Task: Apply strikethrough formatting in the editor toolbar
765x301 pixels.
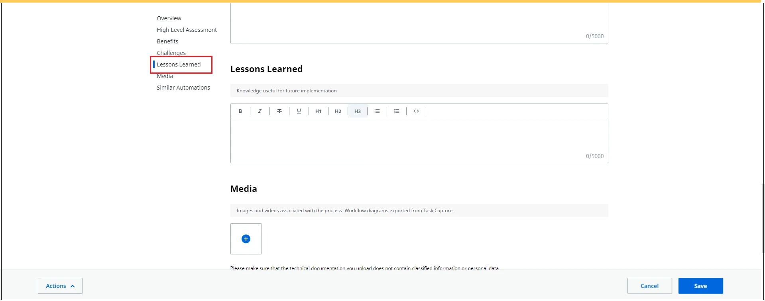Action: click(x=279, y=111)
